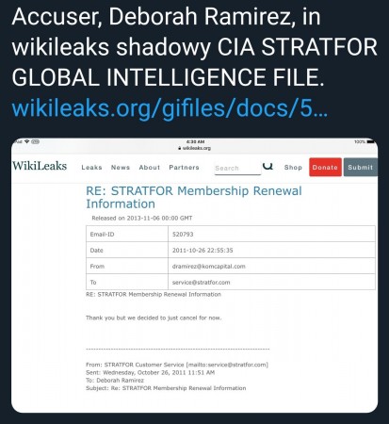Open the Partners menu item
The width and height of the screenshot is (389, 424).
coord(184,168)
